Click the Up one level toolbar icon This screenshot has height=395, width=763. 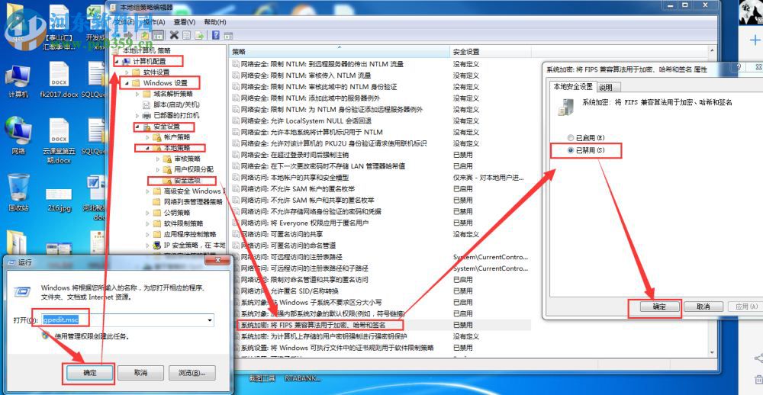tap(145, 36)
